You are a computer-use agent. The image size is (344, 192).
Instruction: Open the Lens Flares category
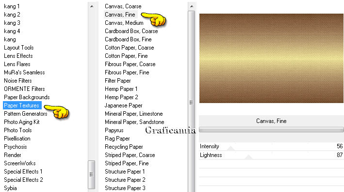click(17, 64)
